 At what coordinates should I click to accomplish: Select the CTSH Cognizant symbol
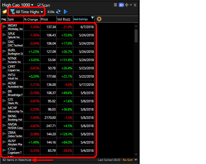pos(15,151)
